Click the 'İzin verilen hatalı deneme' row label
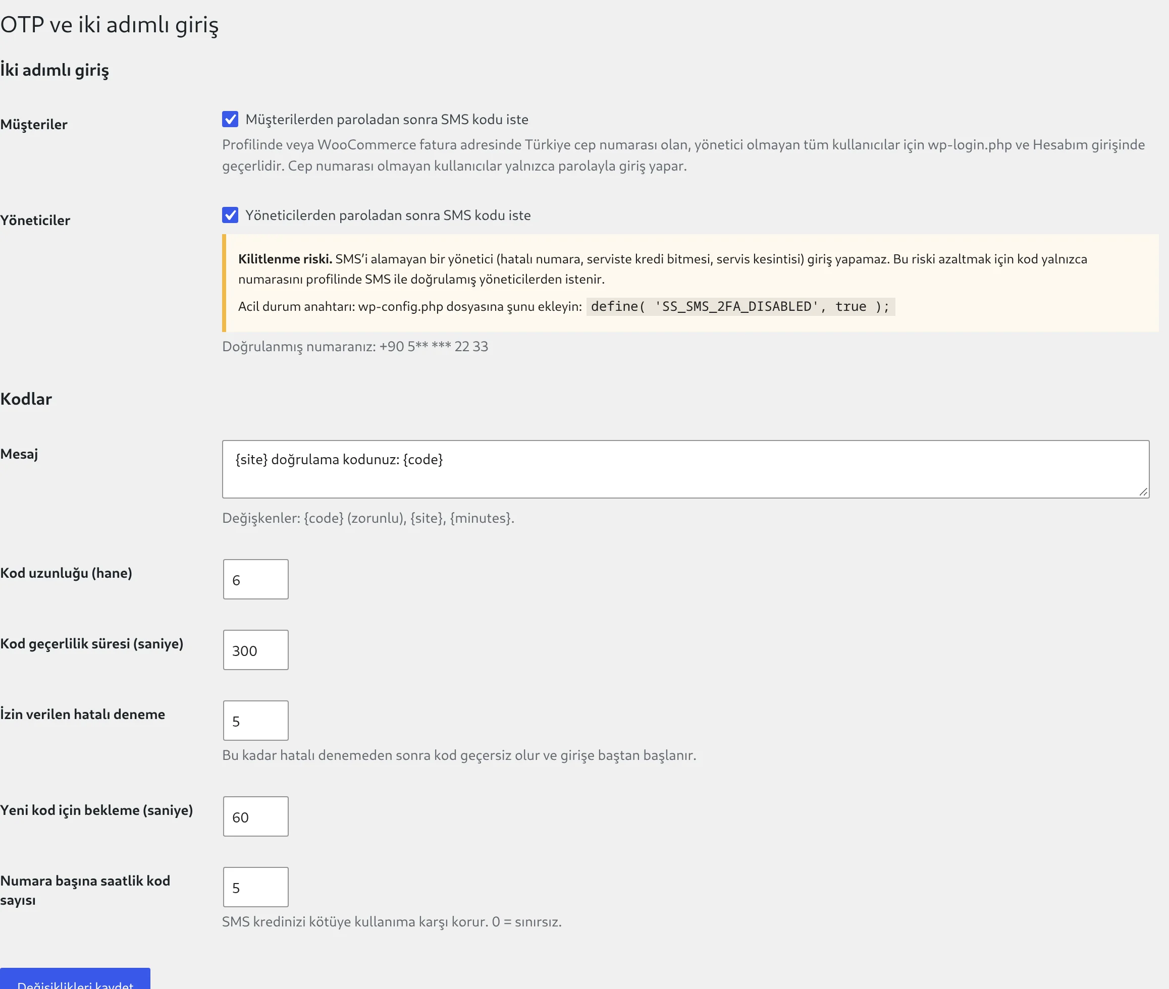Image resolution: width=1169 pixels, height=989 pixels. click(x=82, y=713)
